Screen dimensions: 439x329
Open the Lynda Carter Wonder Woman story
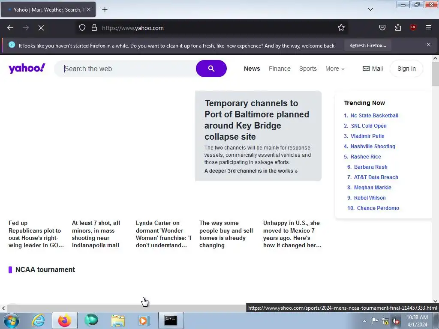(x=163, y=234)
